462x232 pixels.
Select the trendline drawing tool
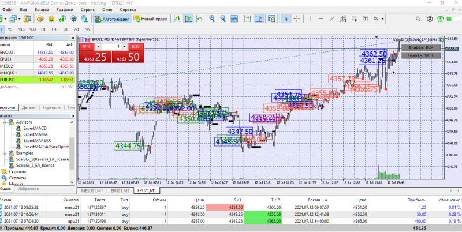point(332,19)
